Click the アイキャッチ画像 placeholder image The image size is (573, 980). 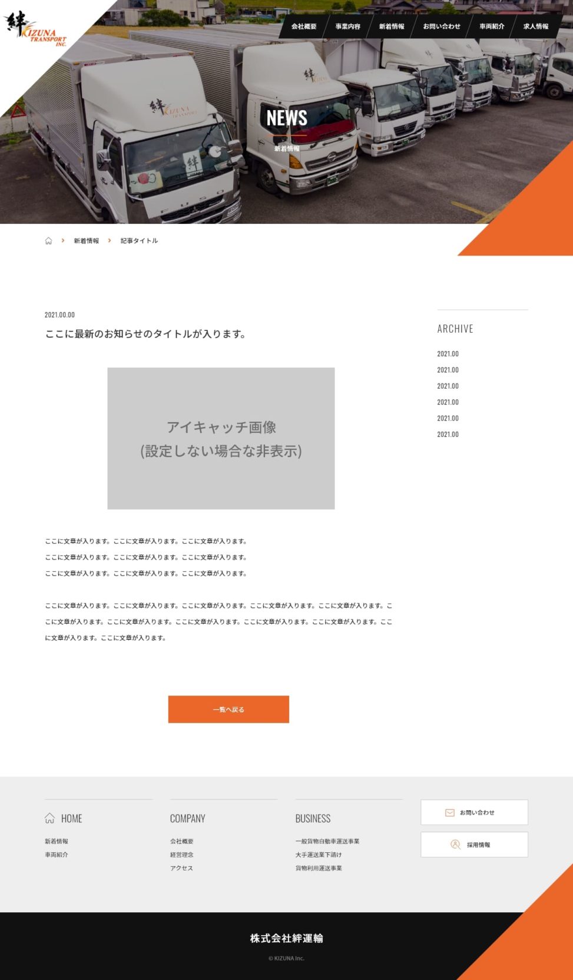pyautogui.click(x=221, y=438)
